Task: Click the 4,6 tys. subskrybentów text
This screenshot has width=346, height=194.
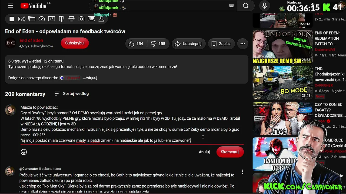Action: (36, 46)
